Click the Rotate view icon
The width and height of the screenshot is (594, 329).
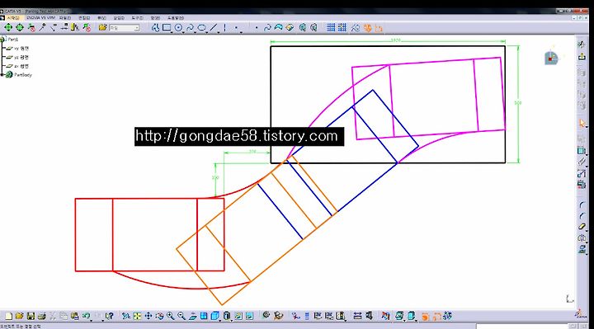coord(159,316)
